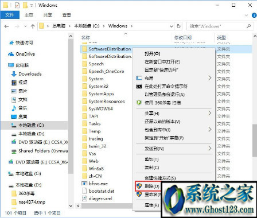Image resolution: width=257 pixels, height=218 pixels.
Task: Switch to the 查看 ribbon tab
Action: (x=67, y=15)
